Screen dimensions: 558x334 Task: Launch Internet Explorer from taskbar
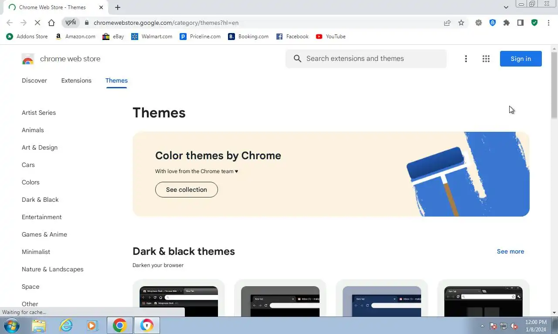(x=66, y=325)
